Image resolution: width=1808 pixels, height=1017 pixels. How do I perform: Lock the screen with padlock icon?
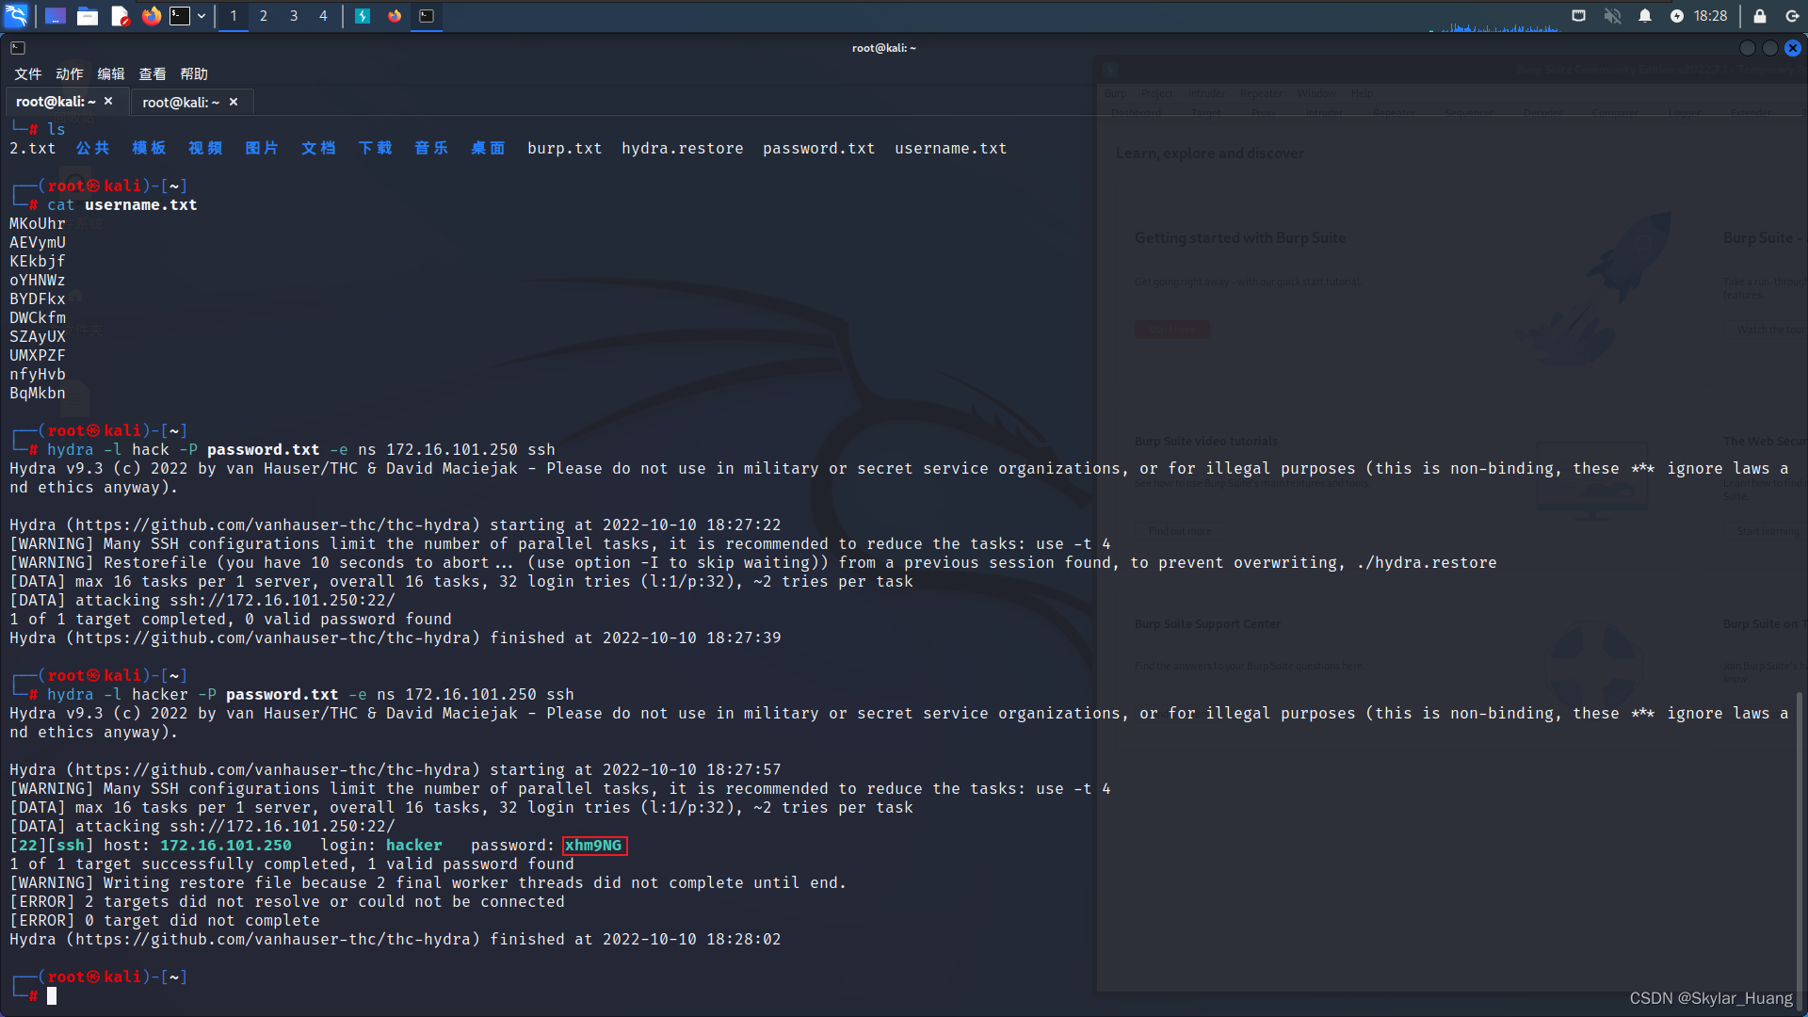pos(1759,16)
